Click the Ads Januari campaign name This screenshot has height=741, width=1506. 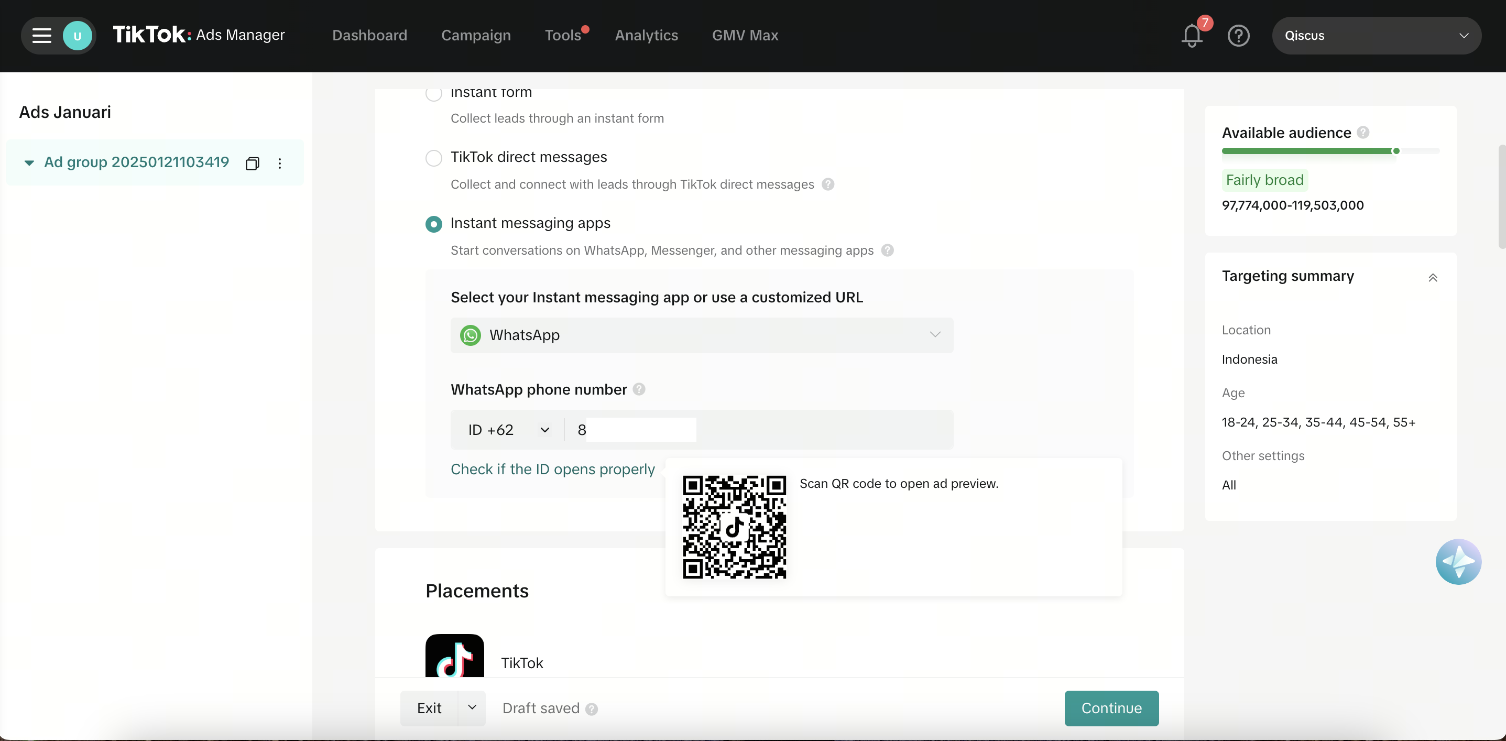tap(65, 112)
